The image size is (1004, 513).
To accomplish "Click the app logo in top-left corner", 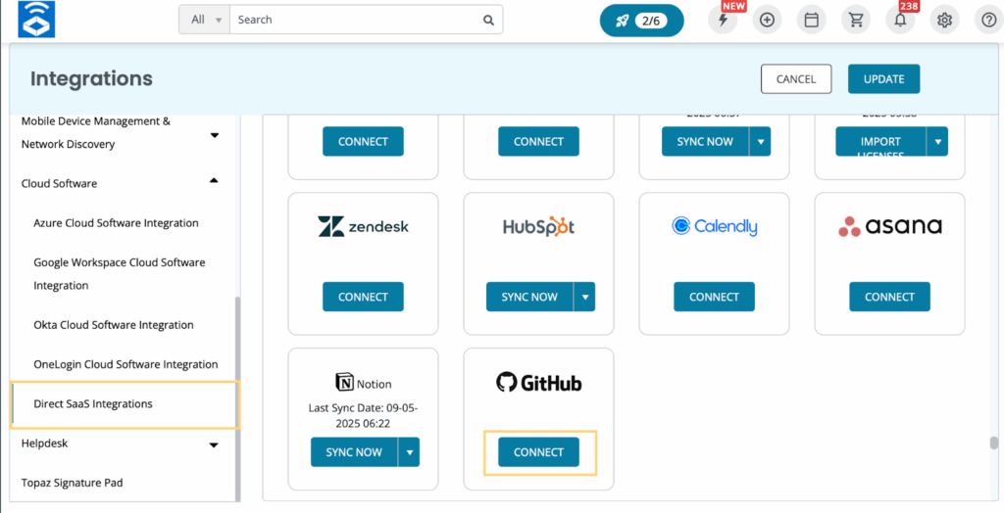I will (x=36, y=20).
